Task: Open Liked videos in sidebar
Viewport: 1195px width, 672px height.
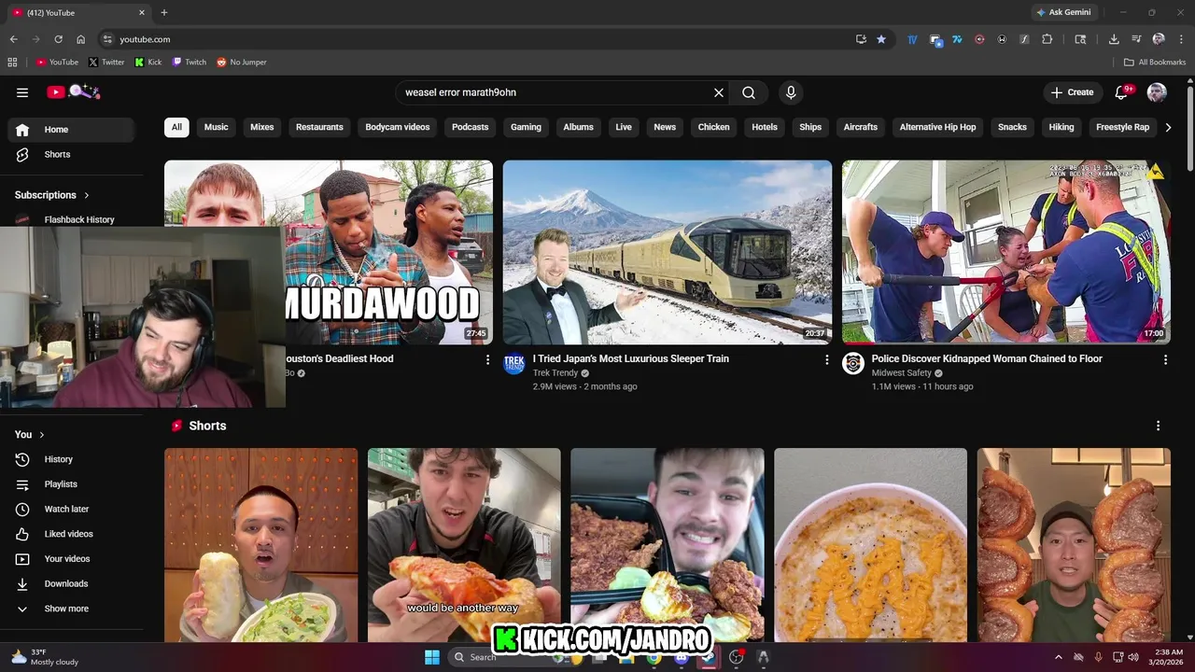Action: coord(71,534)
